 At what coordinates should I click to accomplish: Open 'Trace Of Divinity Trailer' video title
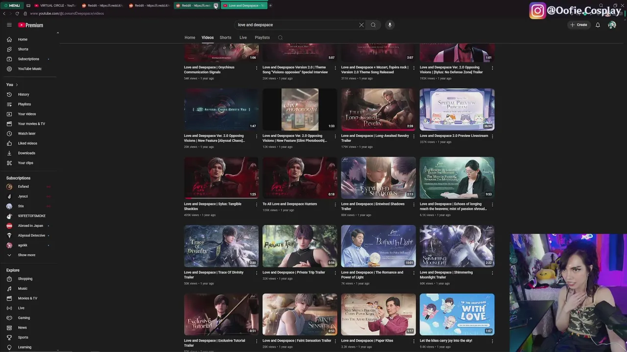[214, 275]
